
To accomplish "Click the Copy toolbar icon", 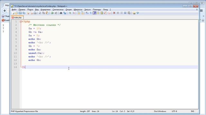I will pyautogui.click(x=44, y=13).
